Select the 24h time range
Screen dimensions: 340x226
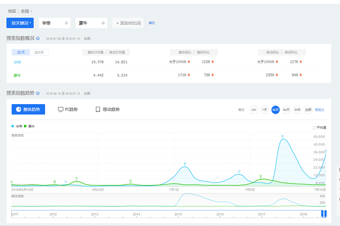[254, 109]
